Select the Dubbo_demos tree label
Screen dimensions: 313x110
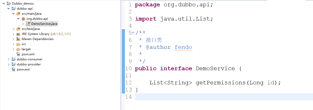point(23,4)
